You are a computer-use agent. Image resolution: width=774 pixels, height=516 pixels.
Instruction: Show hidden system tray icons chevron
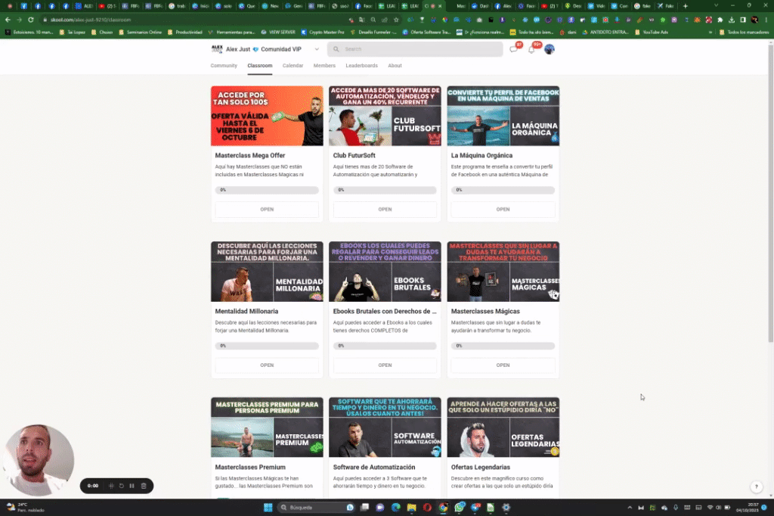tap(630, 508)
